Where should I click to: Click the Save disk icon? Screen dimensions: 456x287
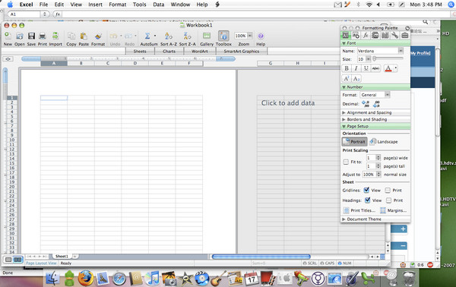pos(31,36)
